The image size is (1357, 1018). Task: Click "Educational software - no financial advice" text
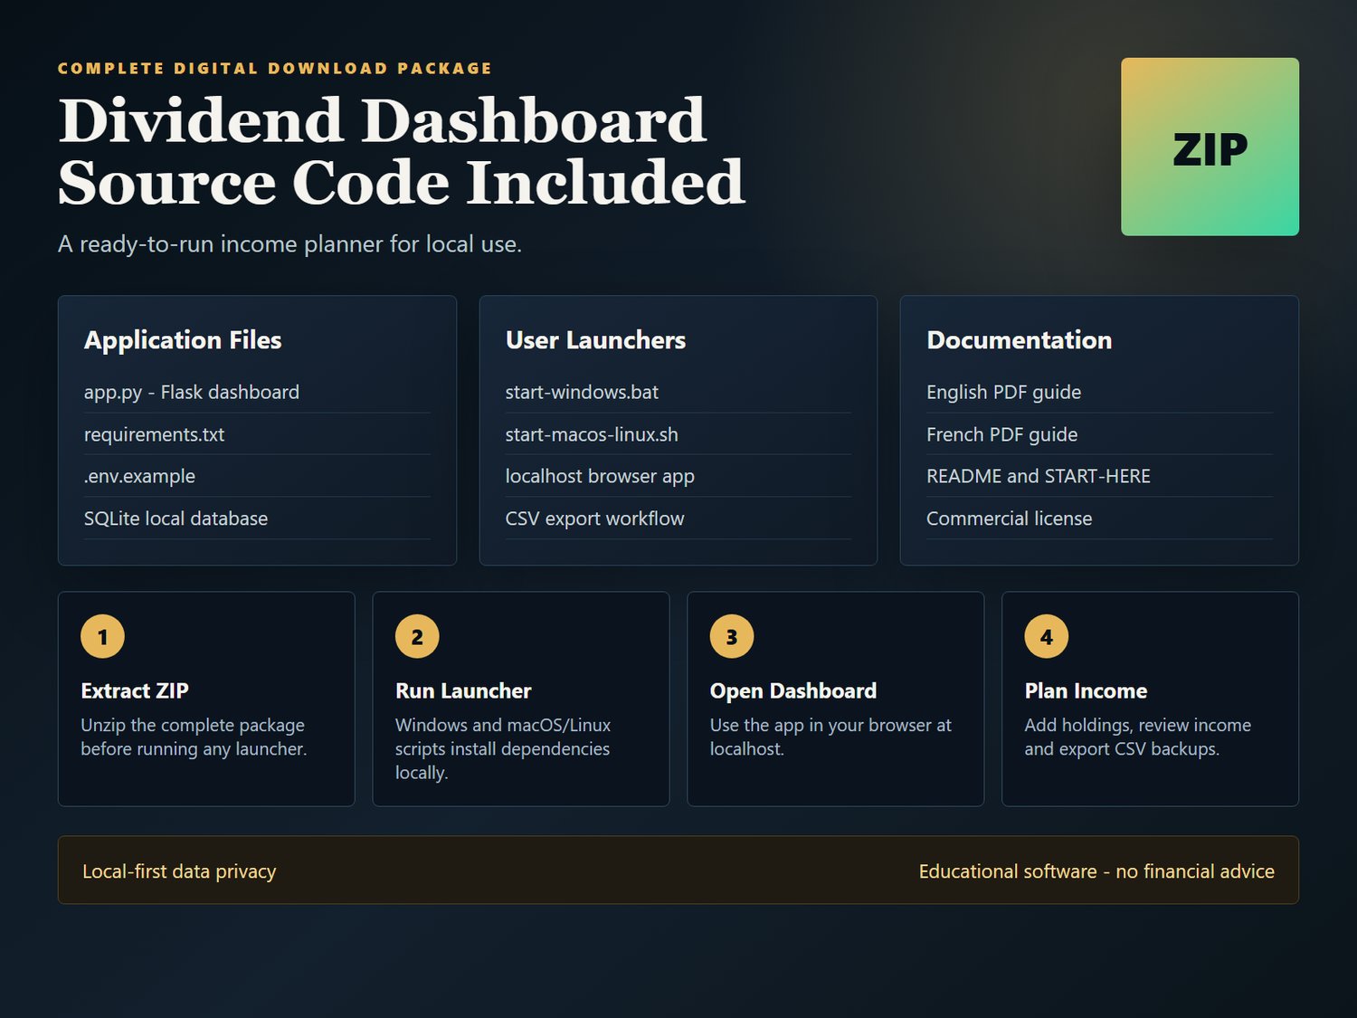coord(1096,871)
